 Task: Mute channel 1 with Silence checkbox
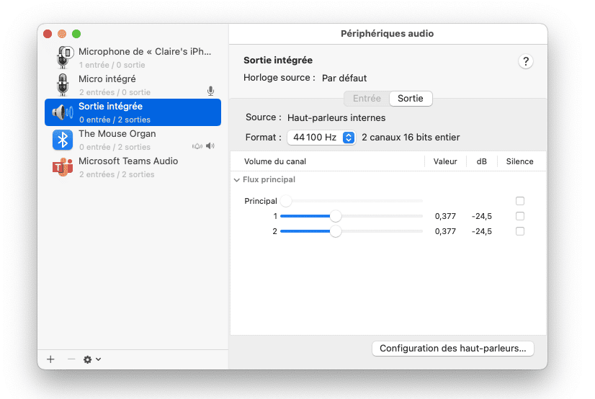point(520,216)
